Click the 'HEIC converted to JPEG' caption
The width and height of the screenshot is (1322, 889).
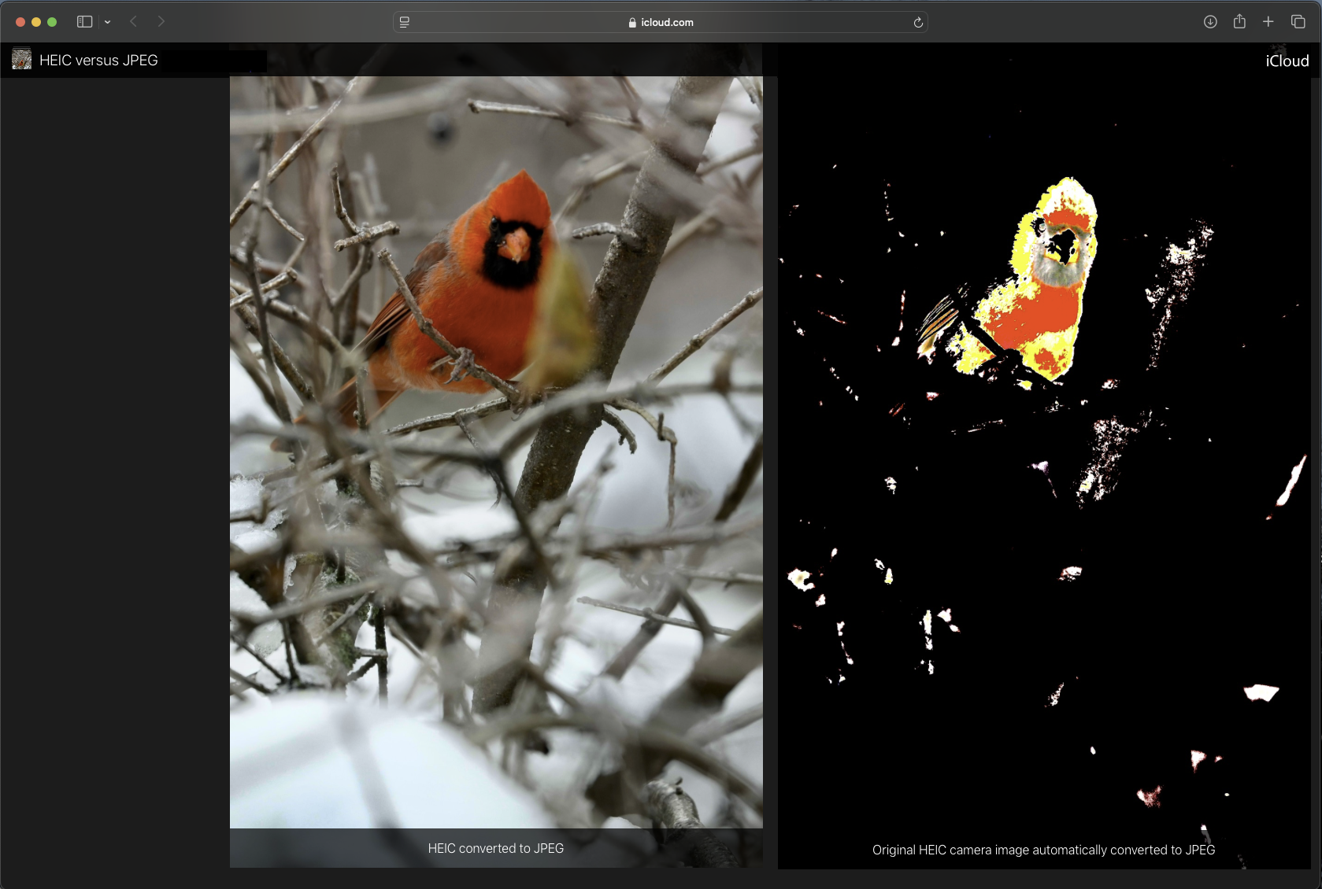click(496, 848)
